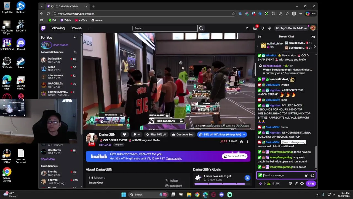The height and width of the screenshot is (199, 353).
Task: Open the bits balance icon below chat
Action: tap(261, 184)
